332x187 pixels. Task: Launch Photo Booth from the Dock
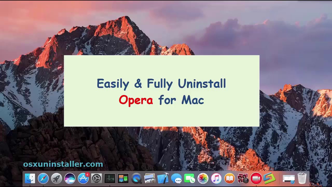click(x=243, y=178)
